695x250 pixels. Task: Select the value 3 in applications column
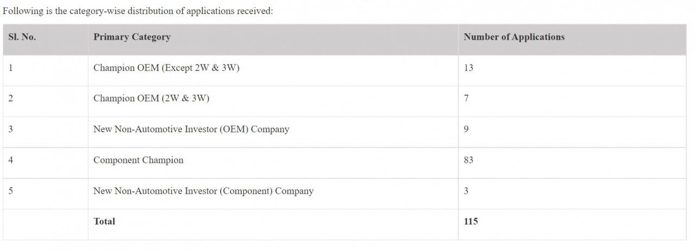pos(466,191)
